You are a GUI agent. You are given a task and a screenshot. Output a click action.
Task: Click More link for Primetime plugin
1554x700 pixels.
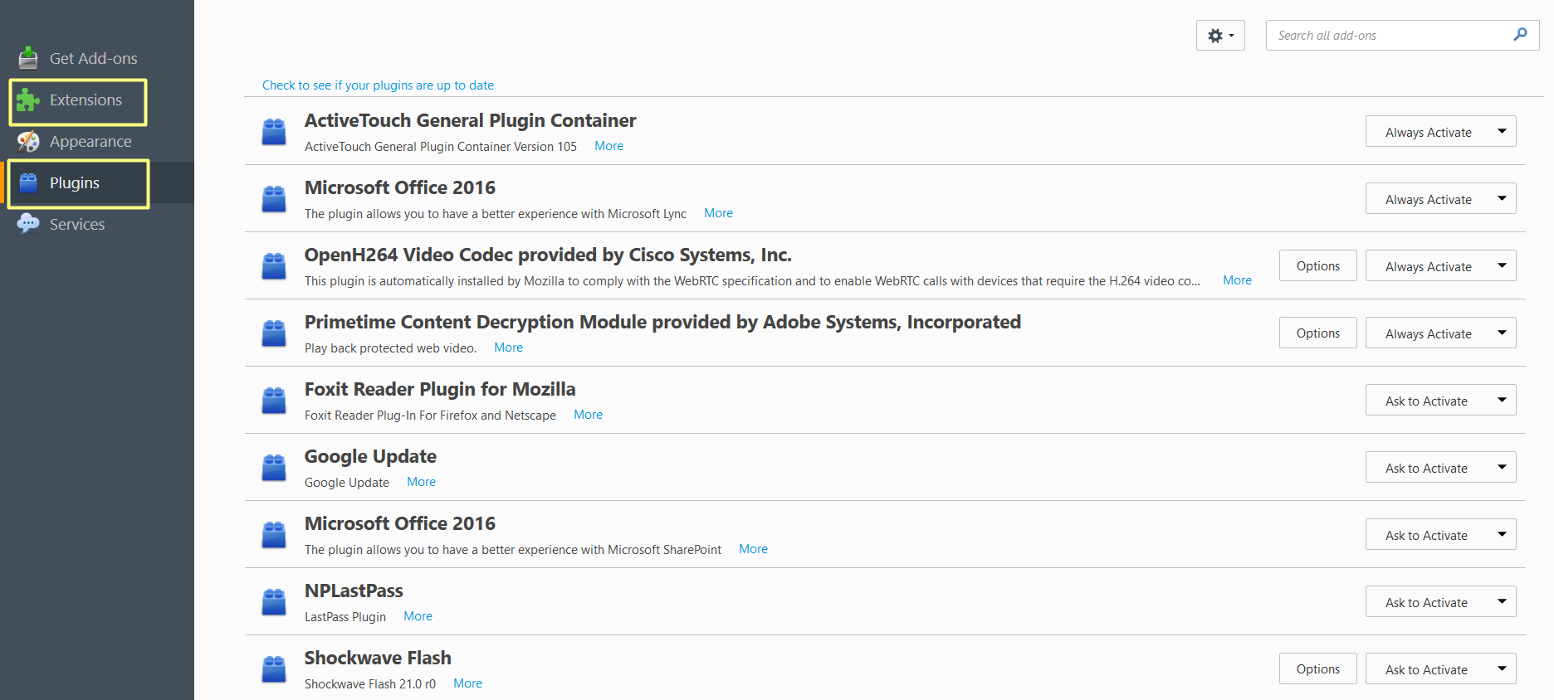(508, 348)
